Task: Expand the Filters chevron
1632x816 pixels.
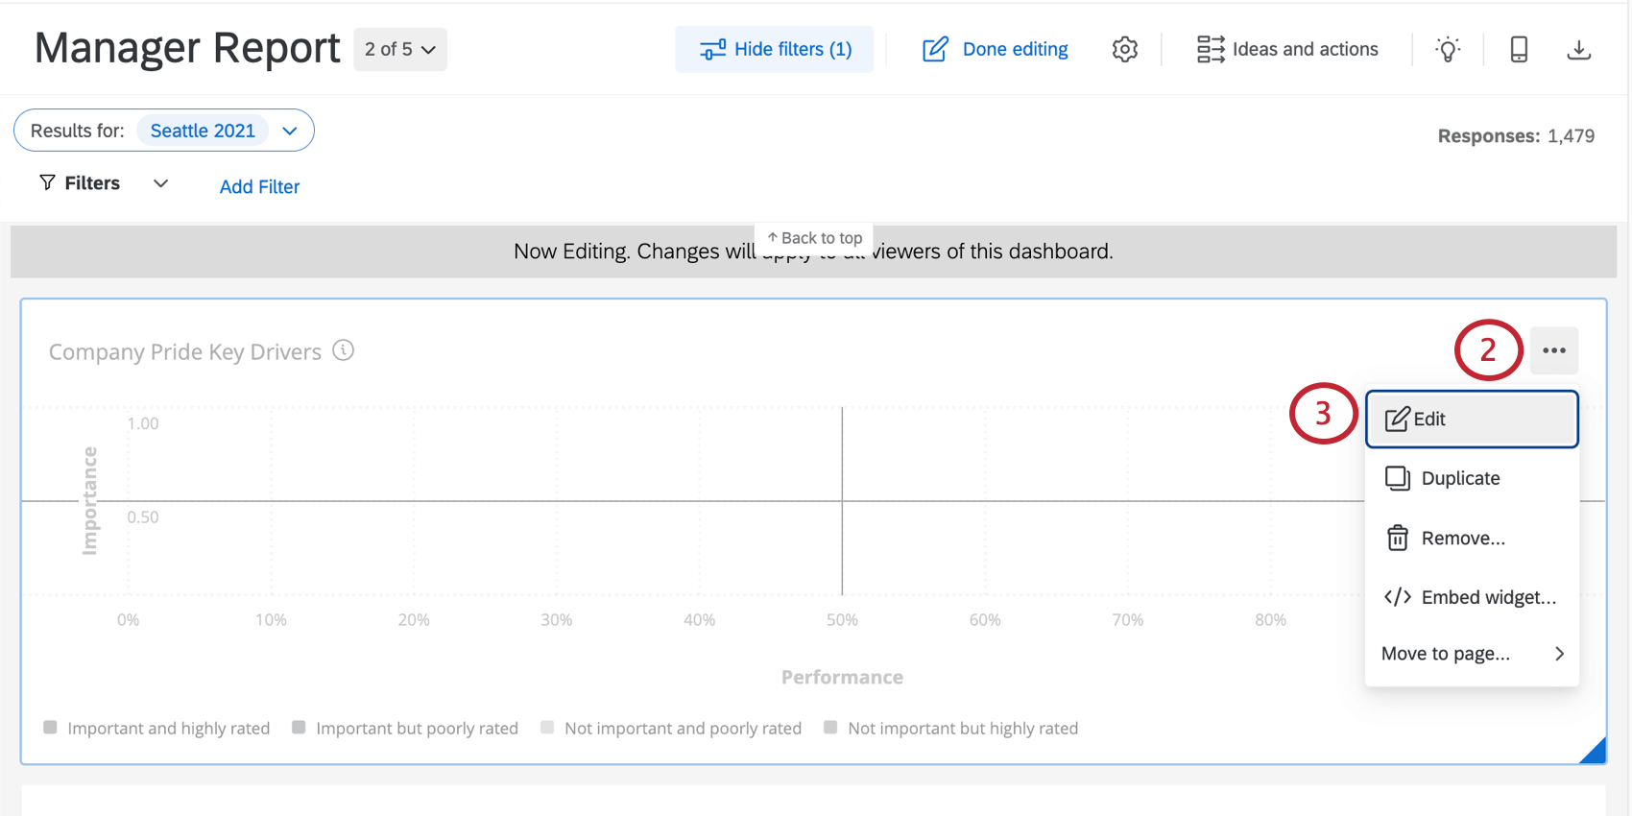Action: pyautogui.click(x=161, y=183)
